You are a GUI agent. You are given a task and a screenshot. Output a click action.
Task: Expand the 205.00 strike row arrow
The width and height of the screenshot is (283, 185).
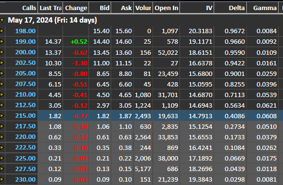coord(2,74)
